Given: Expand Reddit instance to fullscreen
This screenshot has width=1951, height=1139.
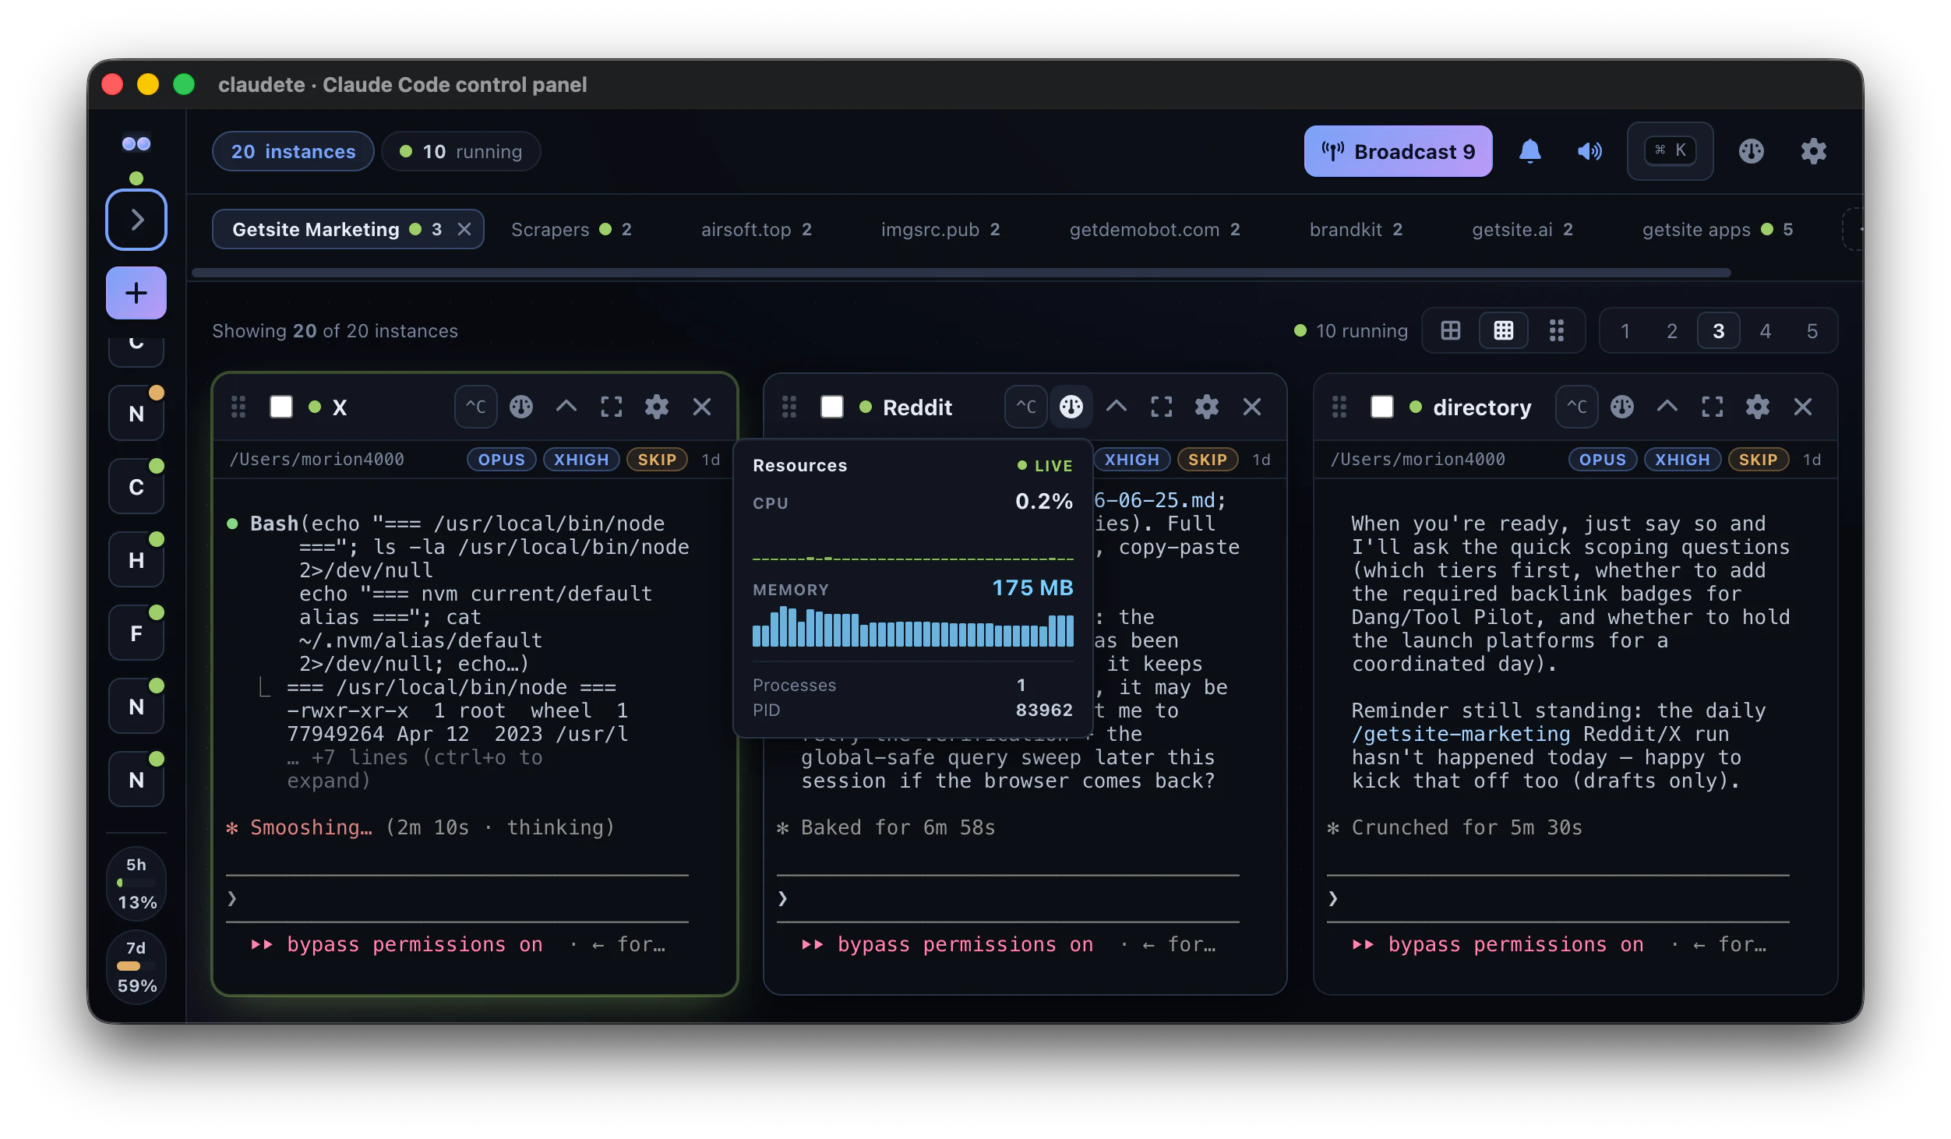Looking at the screenshot, I should point(1162,407).
